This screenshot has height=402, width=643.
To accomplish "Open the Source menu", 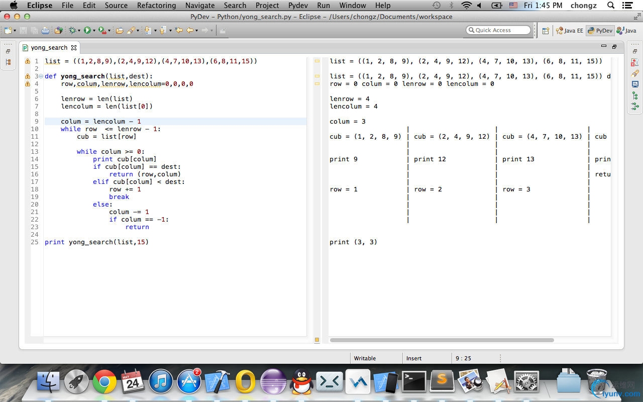I will [x=116, y=6].
